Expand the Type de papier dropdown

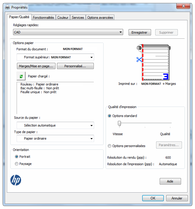click(x=55, y=138)
